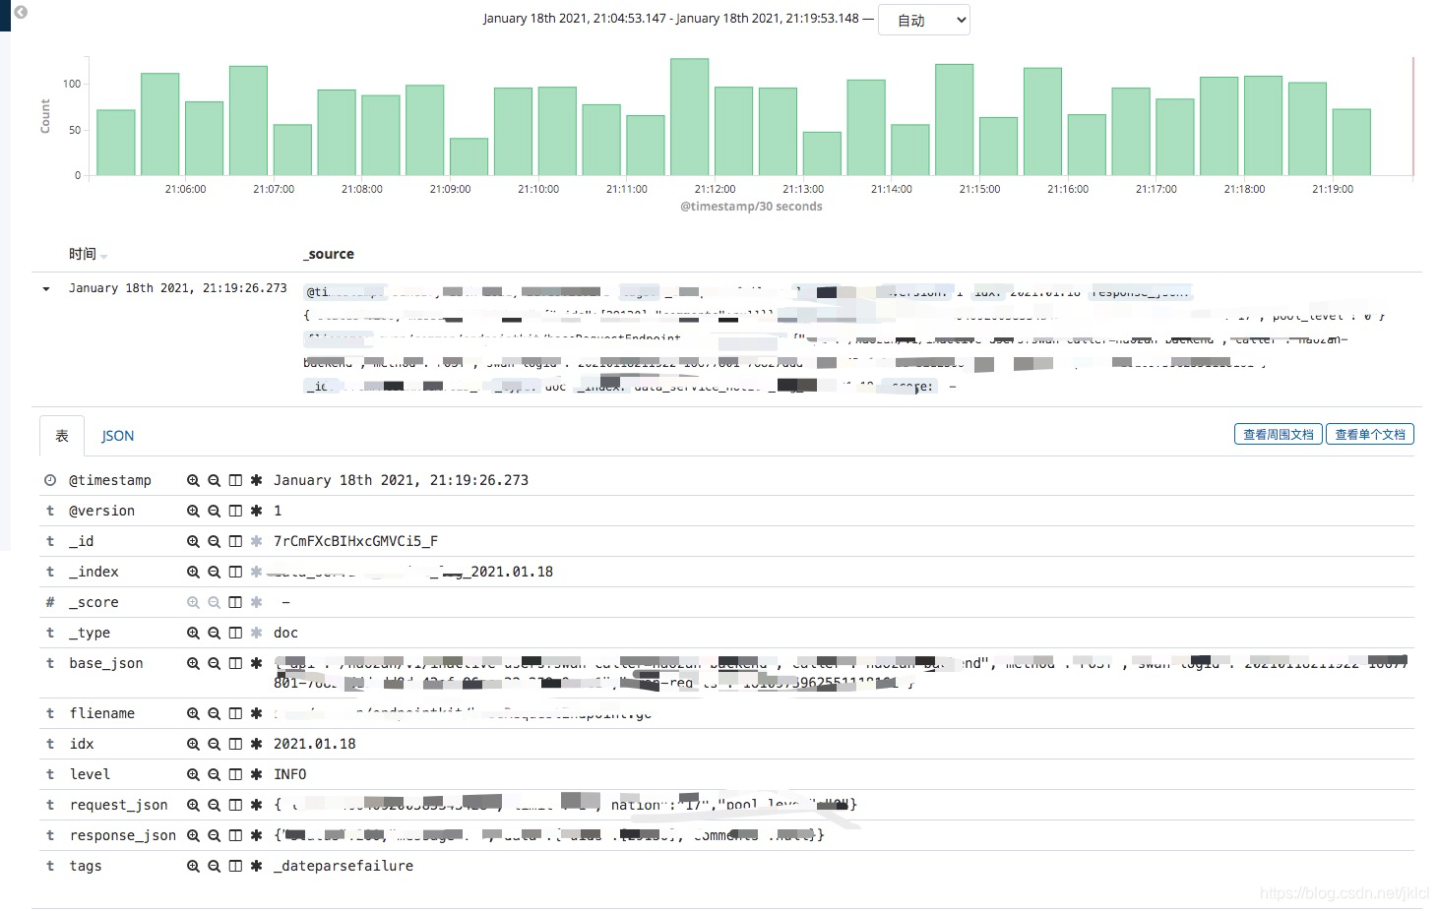Screen dimensions: 1438x911
Task: Open the 自动 interval dropdown
Action: click(923, 20)
